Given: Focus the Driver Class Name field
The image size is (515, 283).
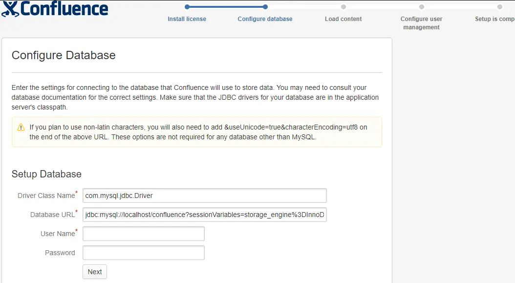Looking at the screenshot, I should pyautogui.click(x=204, y=196).
